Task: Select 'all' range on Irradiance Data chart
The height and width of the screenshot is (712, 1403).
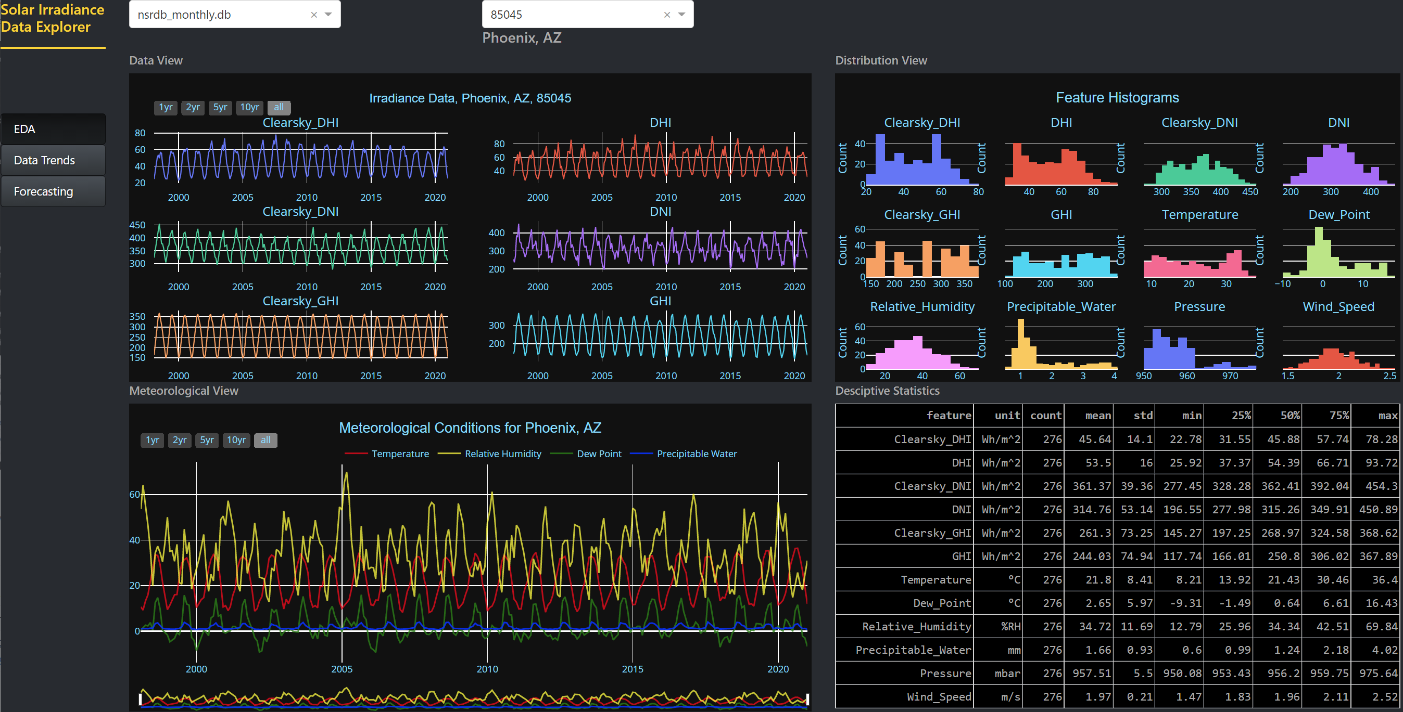Action: 279,107
